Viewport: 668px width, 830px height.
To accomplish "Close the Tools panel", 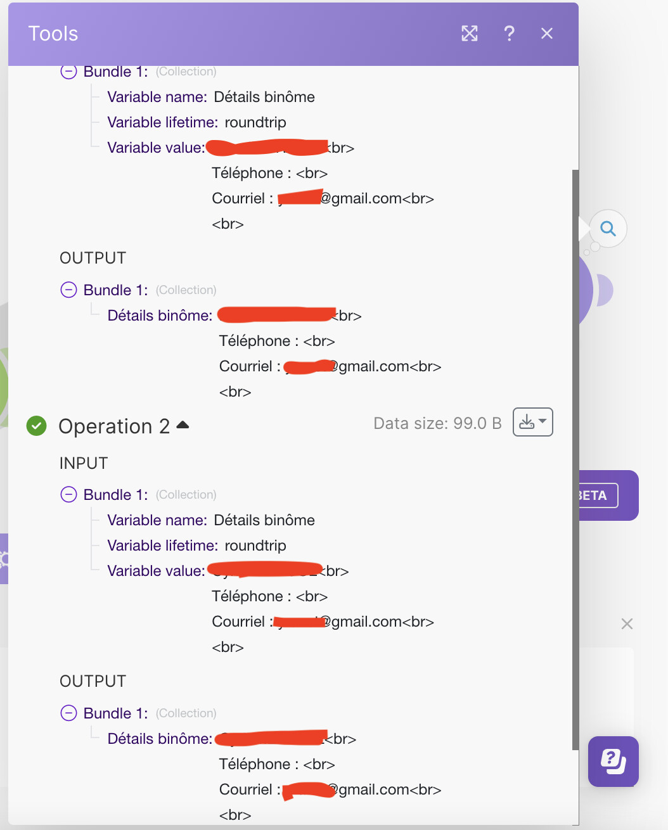I will (547, 34).
